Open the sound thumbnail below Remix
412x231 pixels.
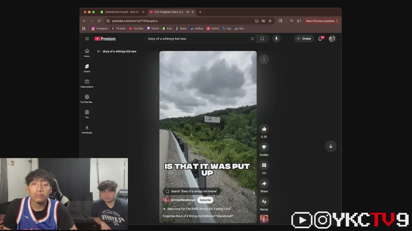[264, 219]
